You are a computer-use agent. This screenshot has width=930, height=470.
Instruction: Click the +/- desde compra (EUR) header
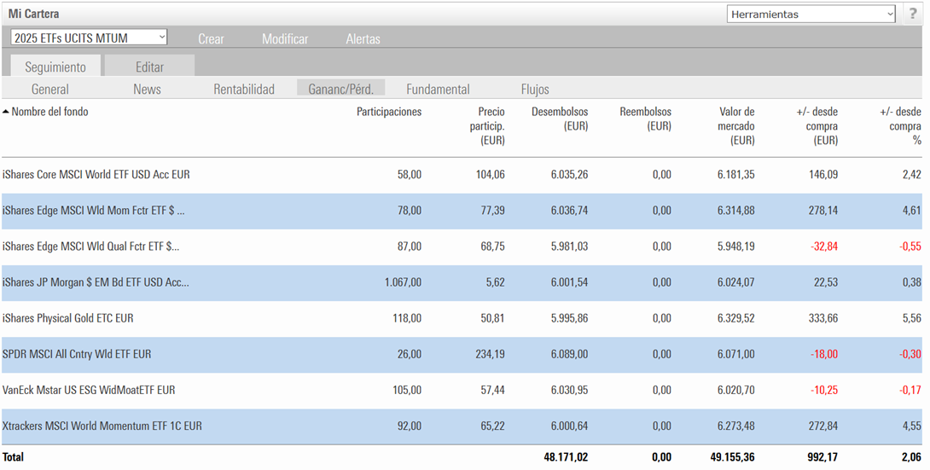pyautogui.click(x=817, y=125)
